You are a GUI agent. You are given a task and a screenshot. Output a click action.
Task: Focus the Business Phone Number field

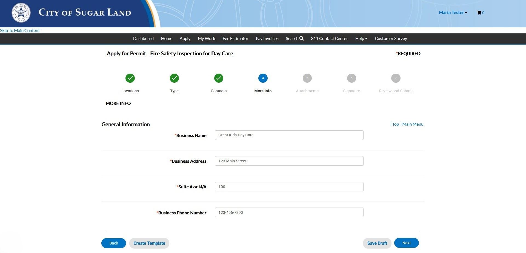pyautogui.click(x=289, y=212)
